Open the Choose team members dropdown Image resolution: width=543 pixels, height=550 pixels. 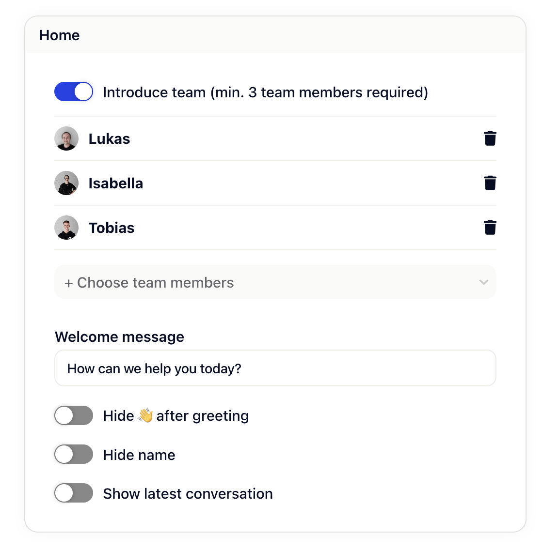pos(275,282)
